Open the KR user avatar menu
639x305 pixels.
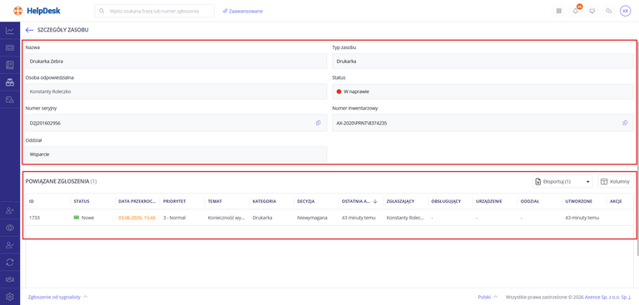coord(625,11)
